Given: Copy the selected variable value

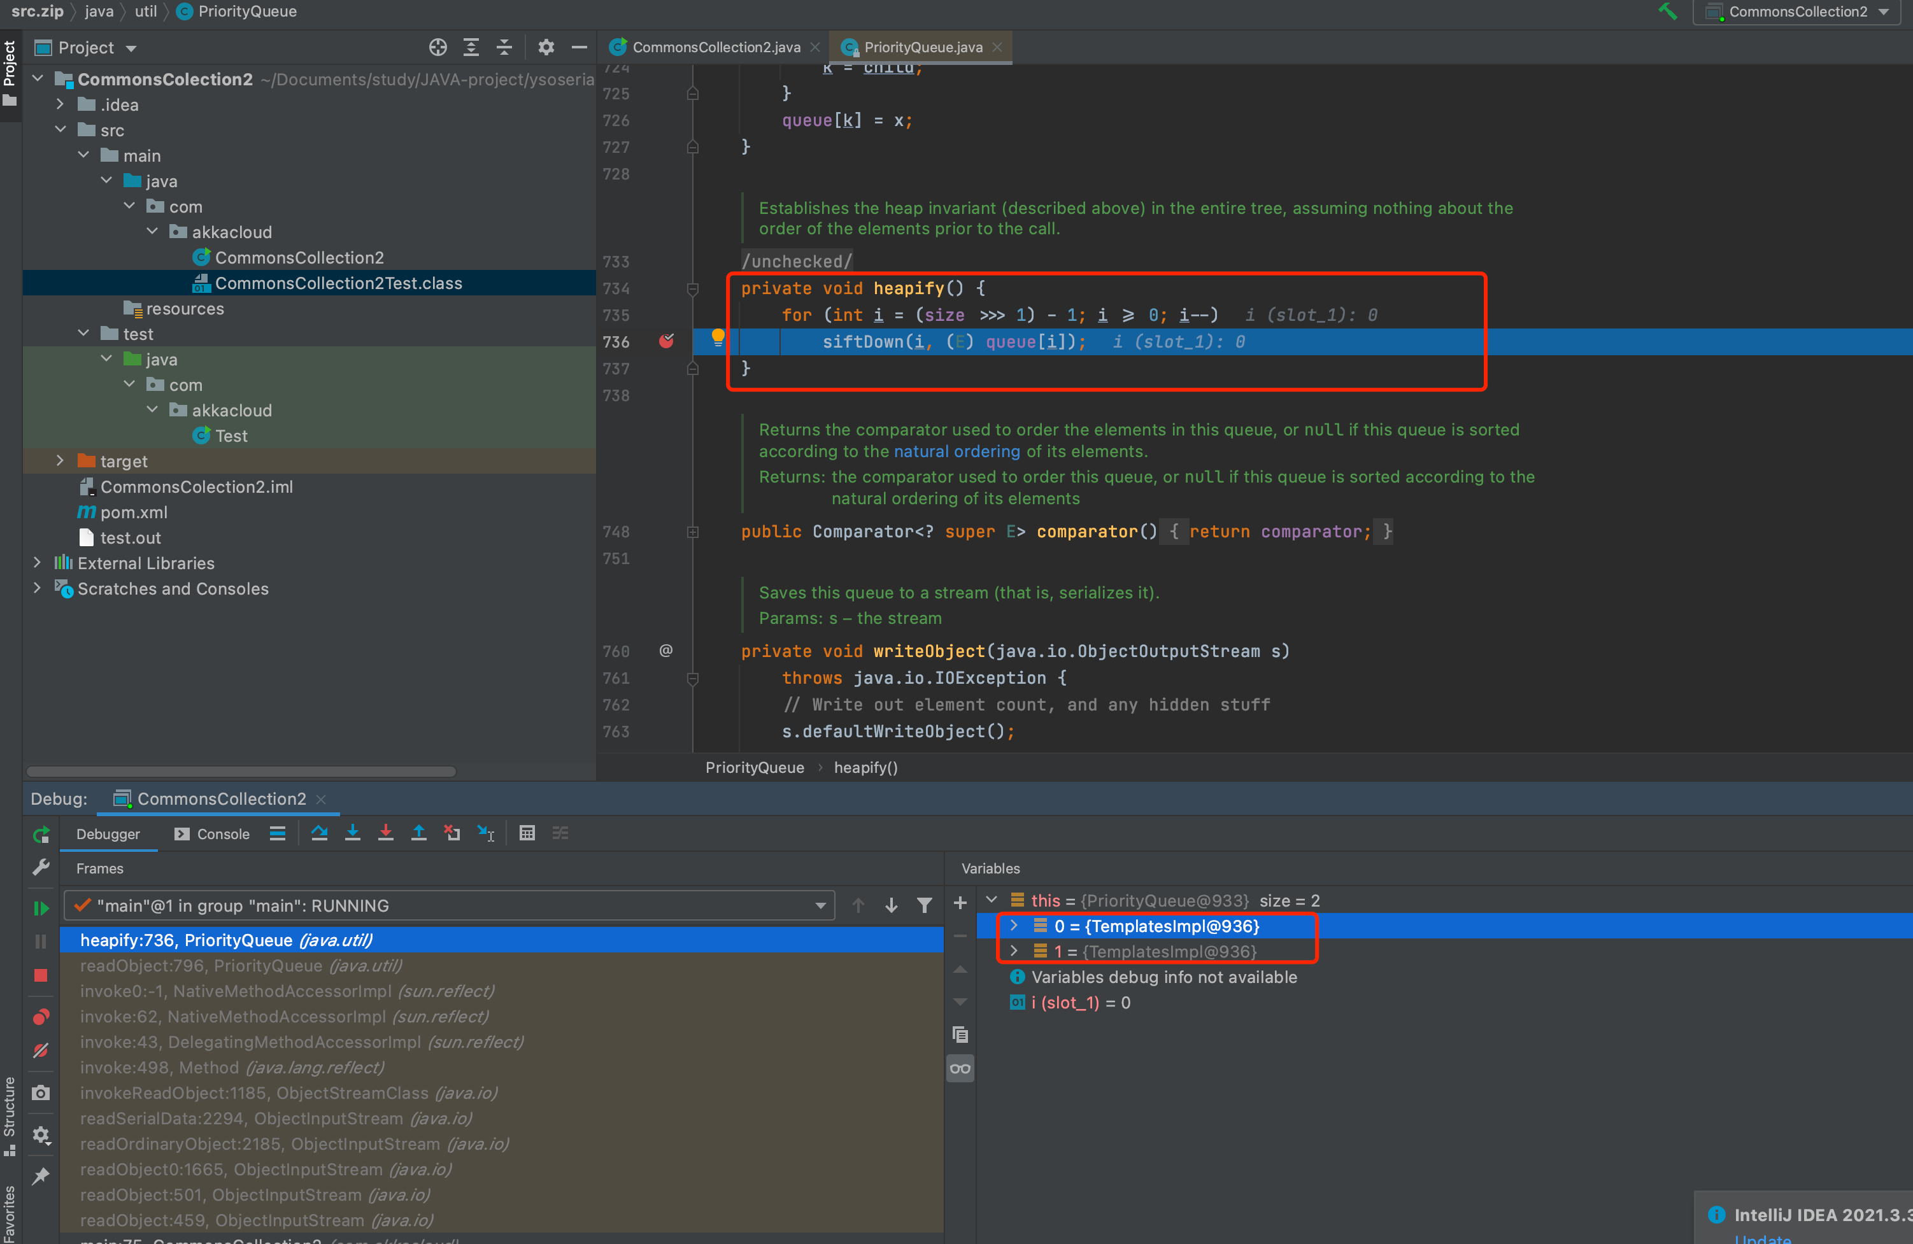Looking at the screenshot, I should 960,1035.
